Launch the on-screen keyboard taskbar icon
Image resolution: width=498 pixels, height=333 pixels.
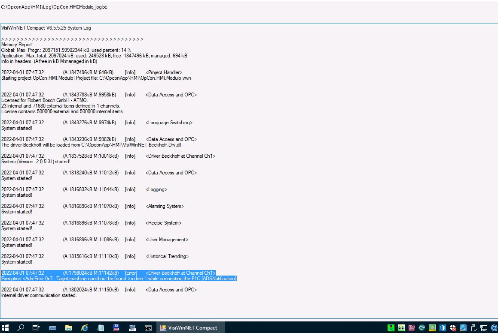point(53,328)
